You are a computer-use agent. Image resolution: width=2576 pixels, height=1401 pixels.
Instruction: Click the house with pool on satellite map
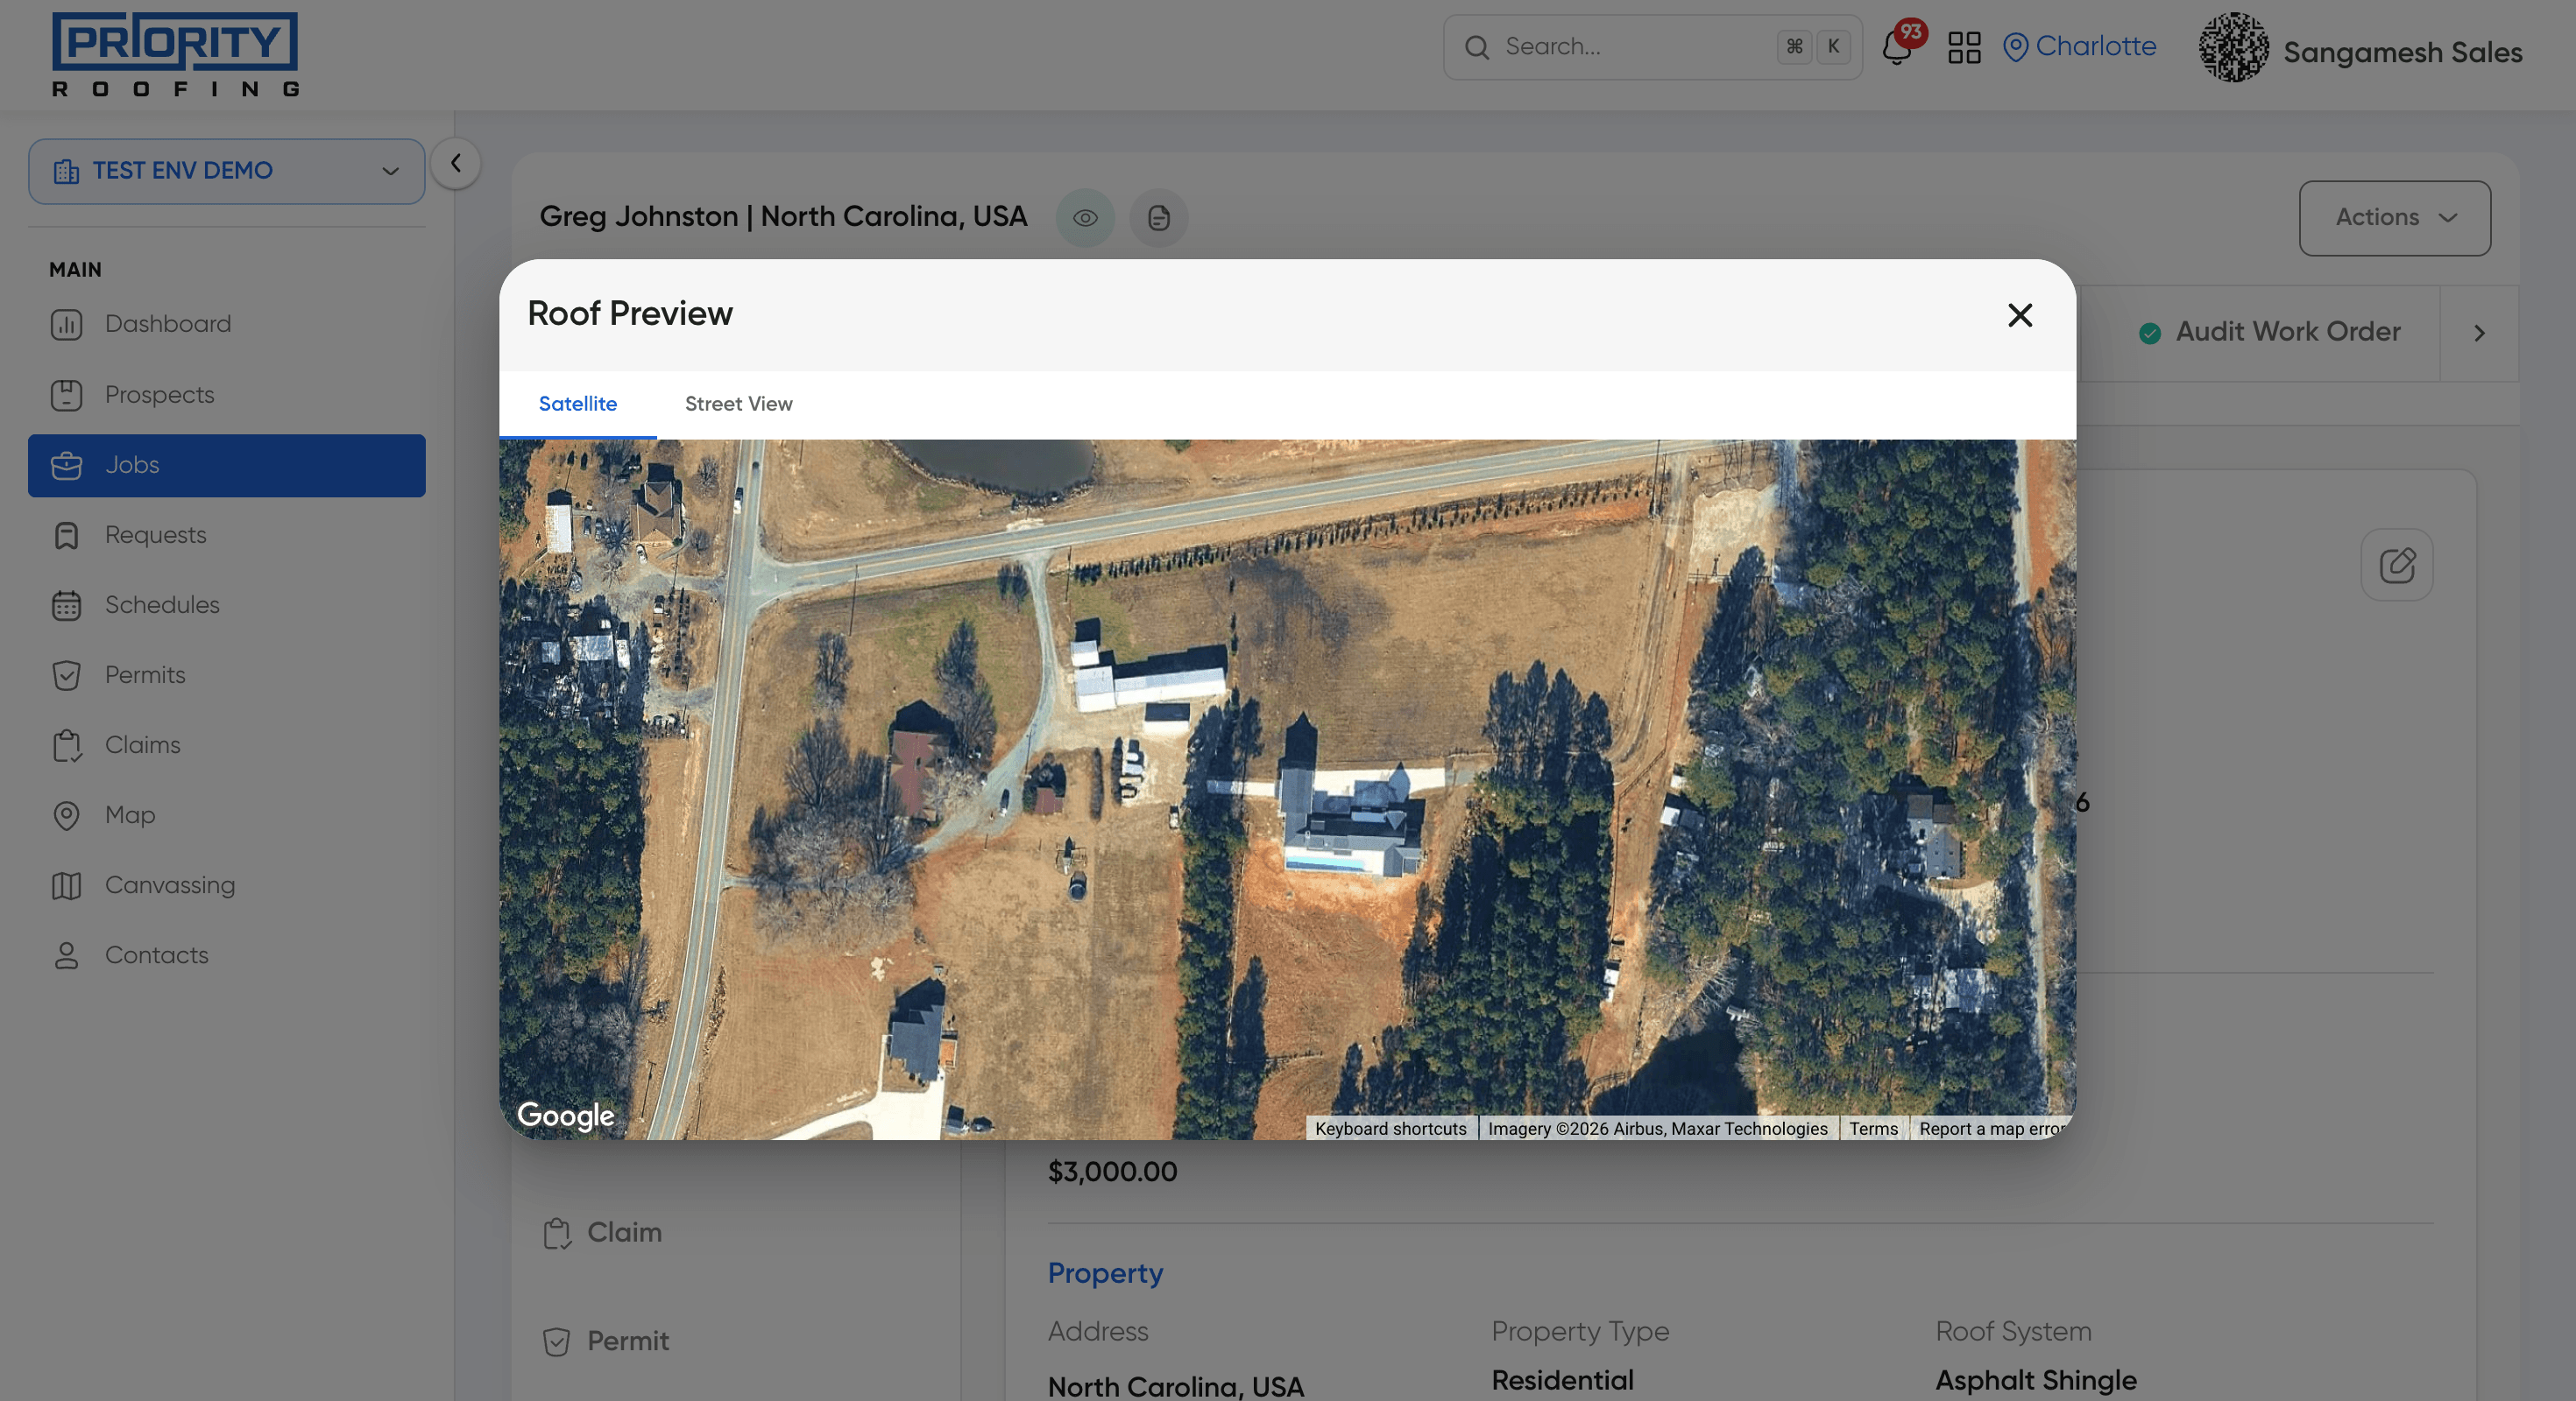click(x=1352, y=821)
